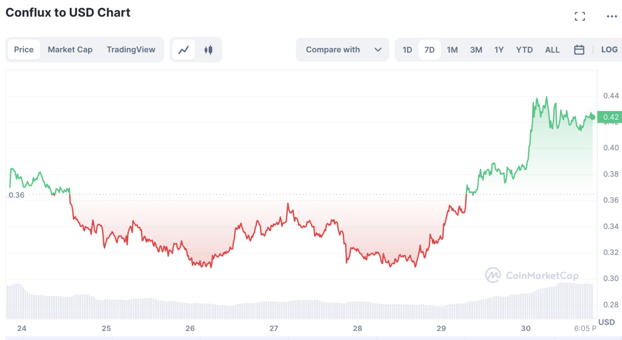This screenshot has height=340, width=622.
Task: Switch to Market Cap tab
Action: [70, 50]
